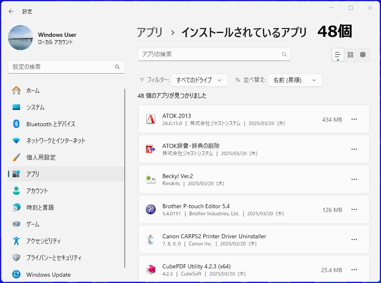381x283 pixels.
Task: Click the Becky! Ver.2 app name
Action: (x=178, y=176)
